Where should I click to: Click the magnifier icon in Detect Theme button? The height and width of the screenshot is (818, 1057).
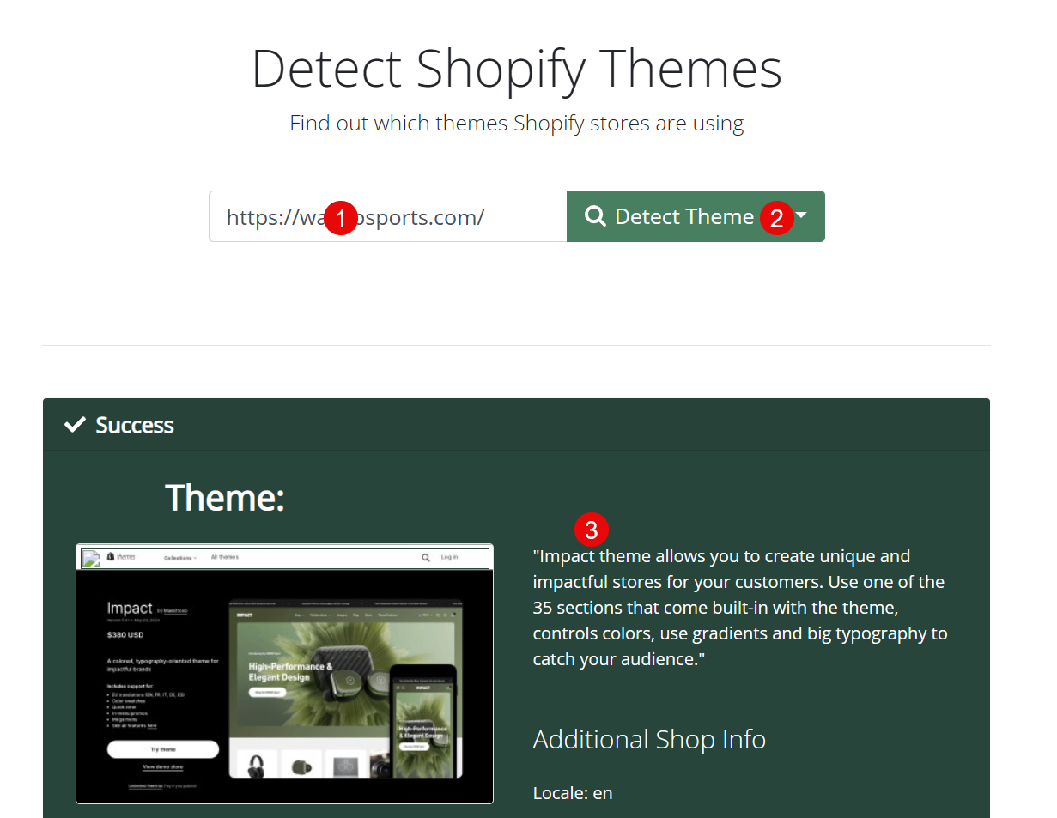(x=596, y=216)
